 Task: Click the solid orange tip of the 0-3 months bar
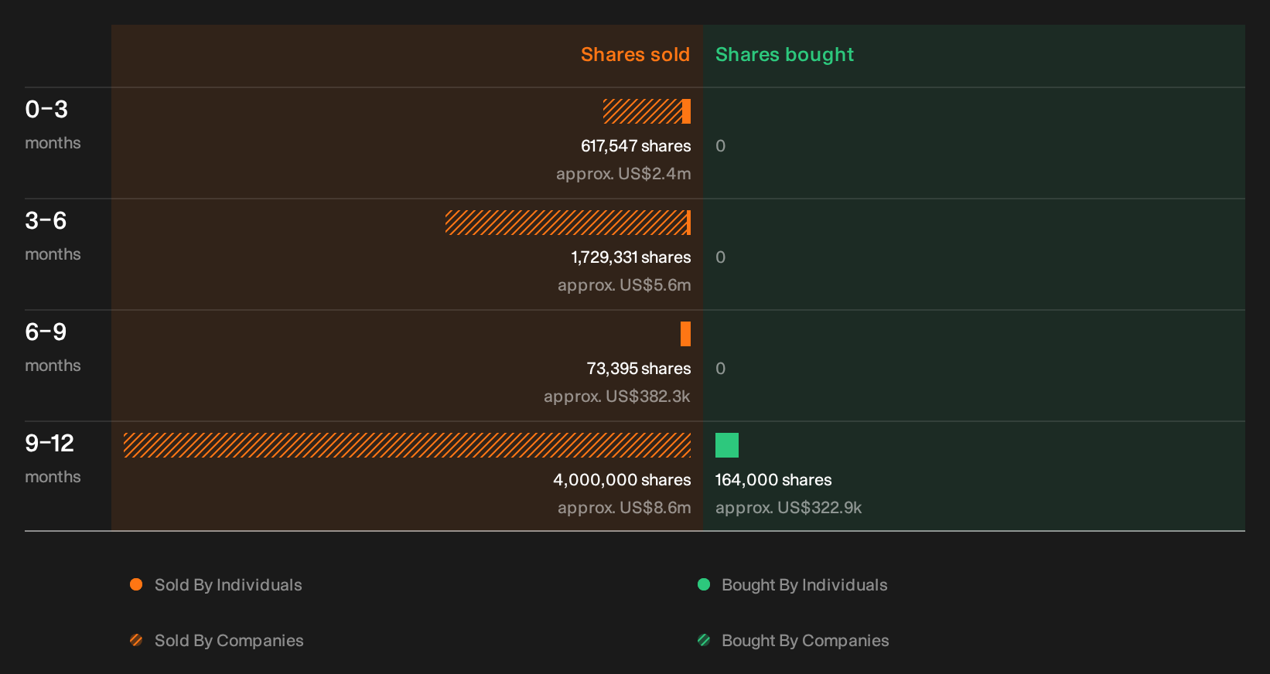pos(686,111)
